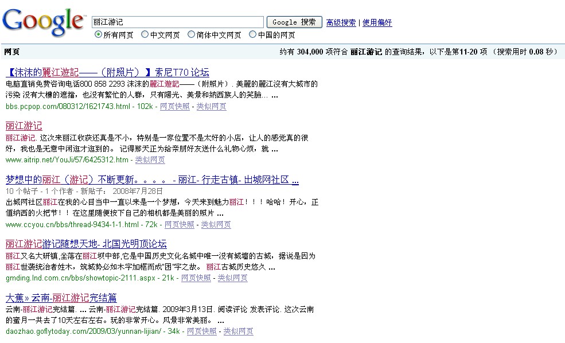The width and height of the screenshot is (565, 343).
Task: Select the 中国的网页 radio button
Action: pos(252,34)
